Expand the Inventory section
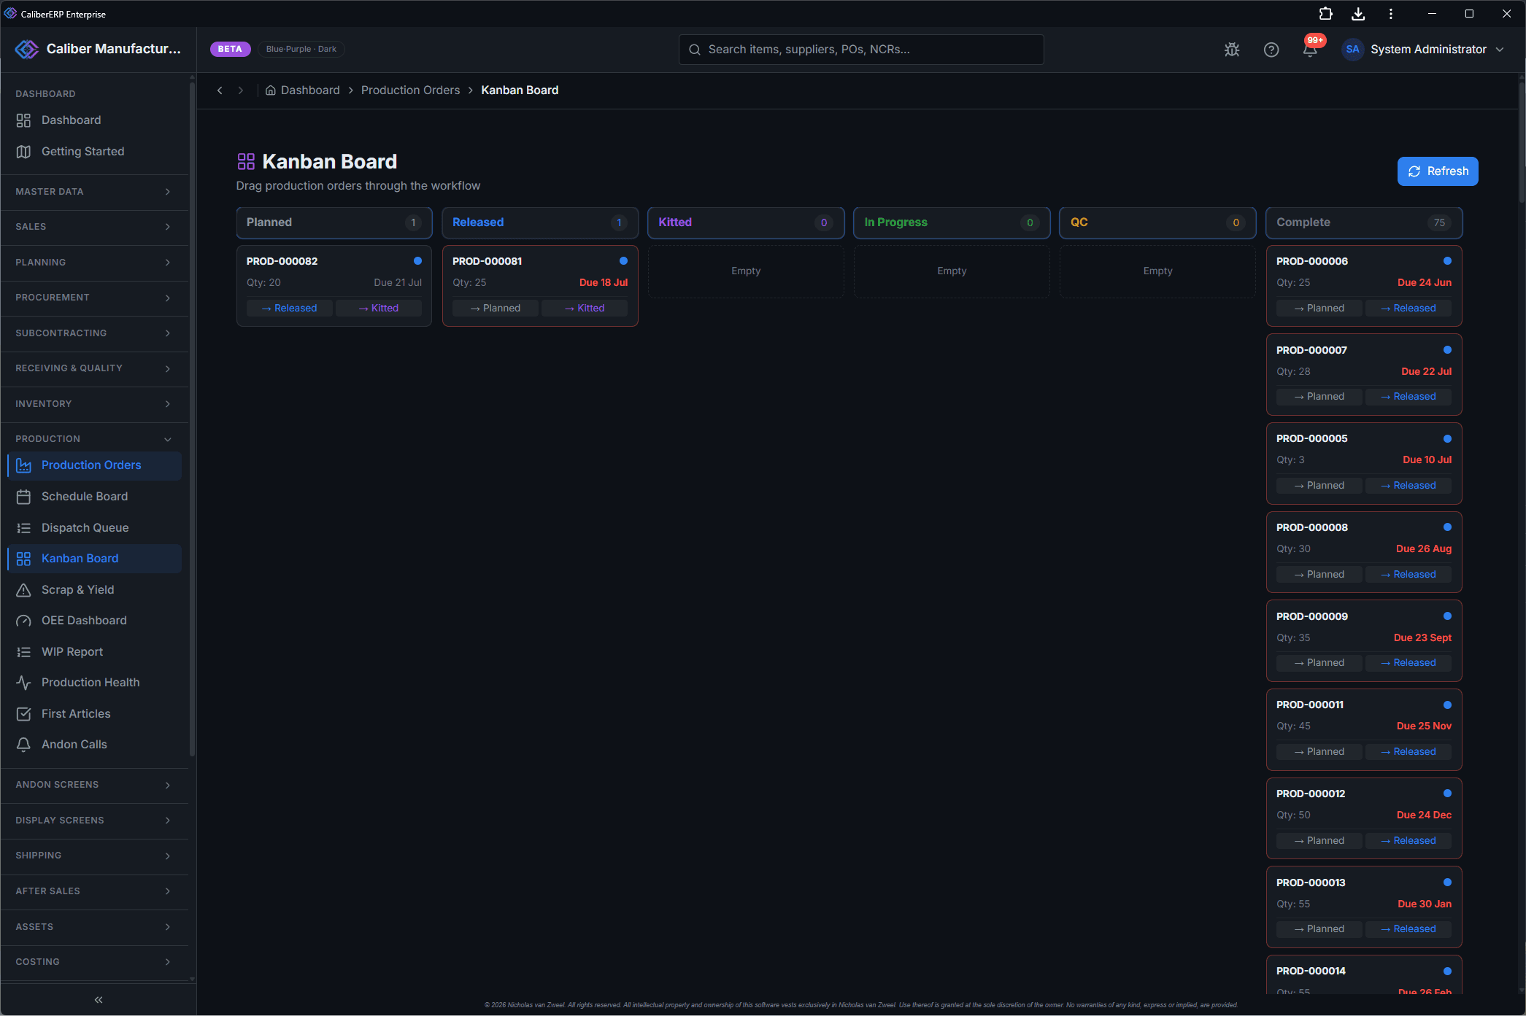 (94, 404)
